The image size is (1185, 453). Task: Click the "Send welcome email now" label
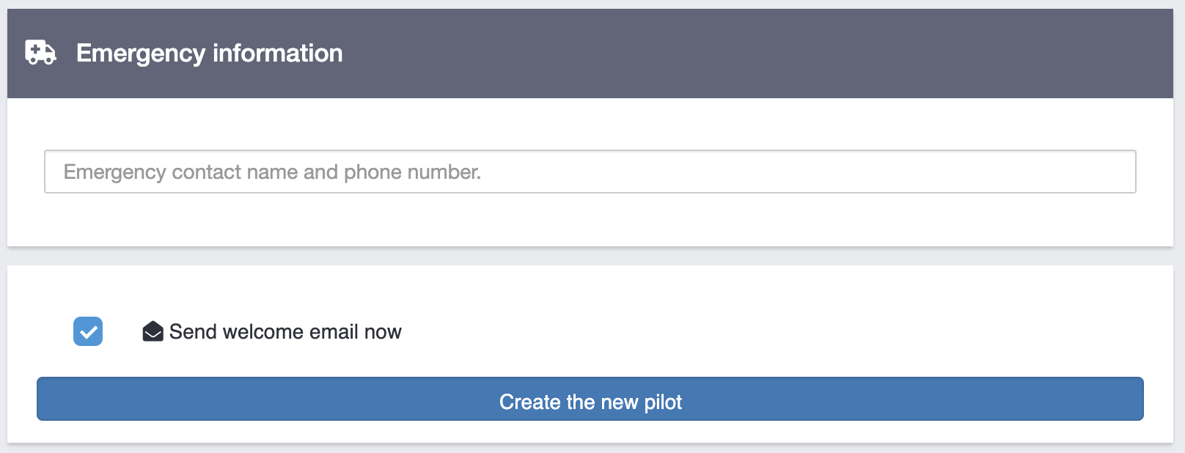[x=285, y=332]
